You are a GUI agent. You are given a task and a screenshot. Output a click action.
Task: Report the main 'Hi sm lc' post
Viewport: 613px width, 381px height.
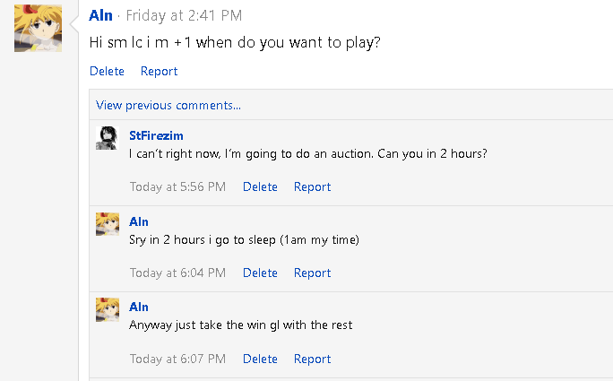coord(159,71)
